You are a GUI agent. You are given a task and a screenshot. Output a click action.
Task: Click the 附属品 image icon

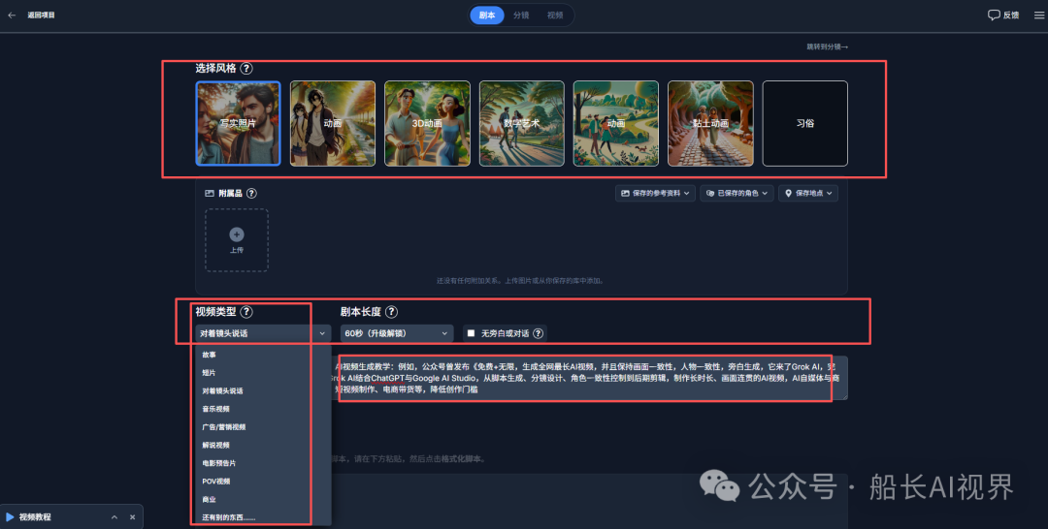(x=210, y=194)
